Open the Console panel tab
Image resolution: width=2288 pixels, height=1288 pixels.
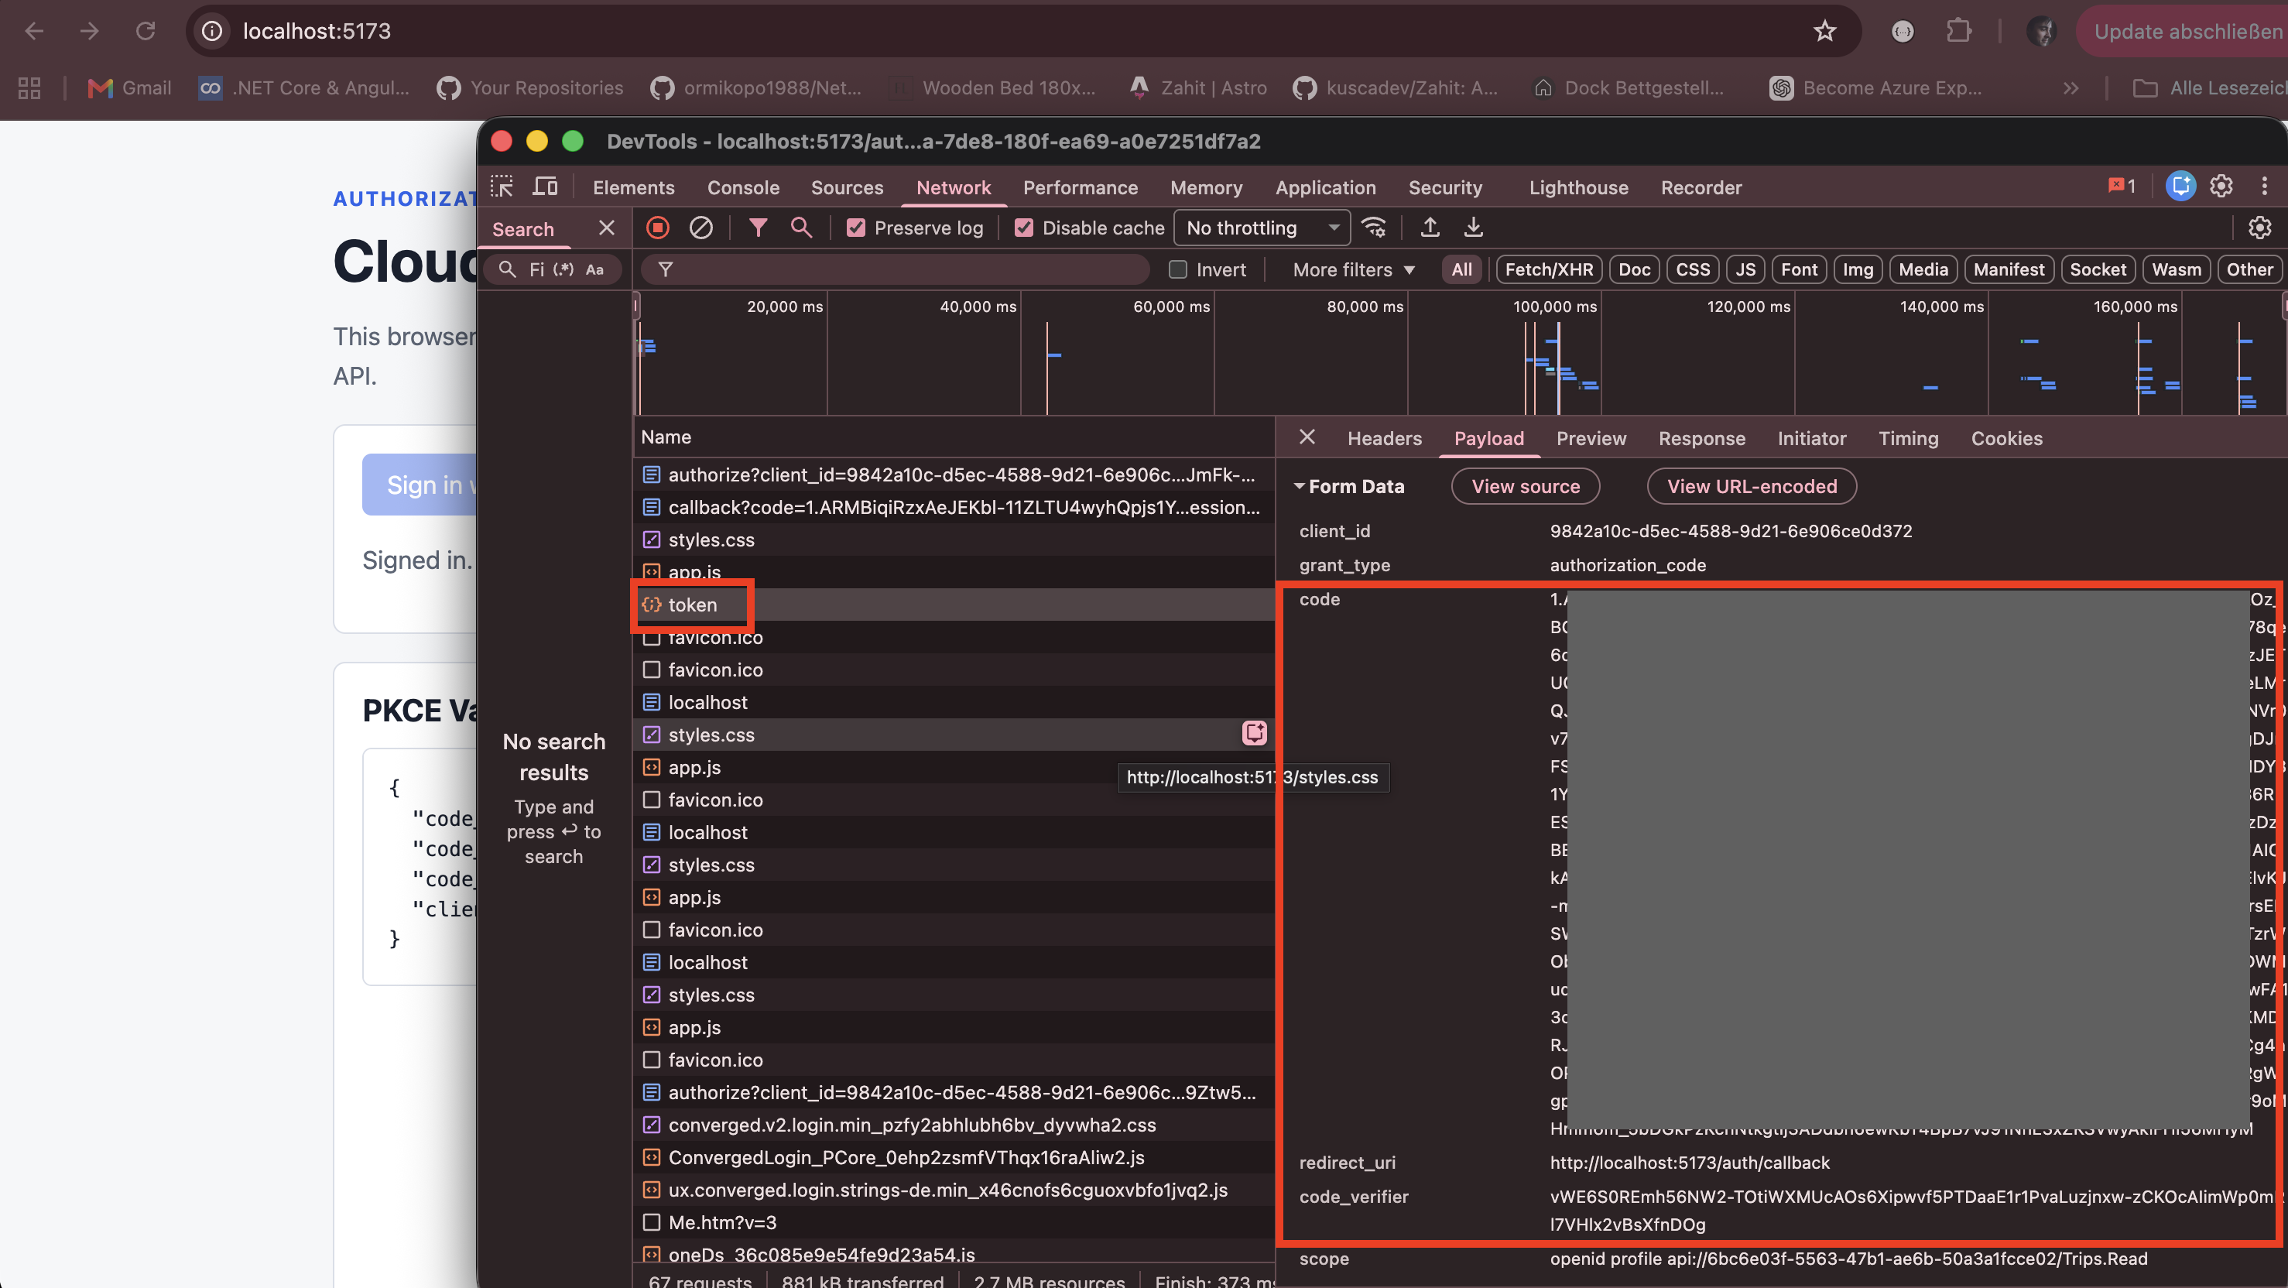tap(742, 187)
